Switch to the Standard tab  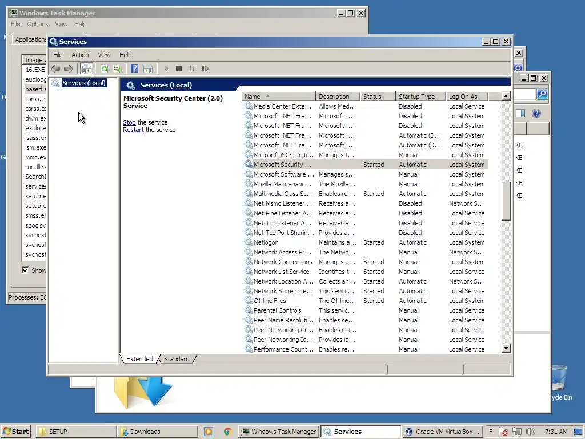[177, 359]
